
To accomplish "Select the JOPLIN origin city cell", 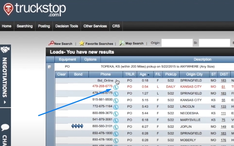I will 186,127.
